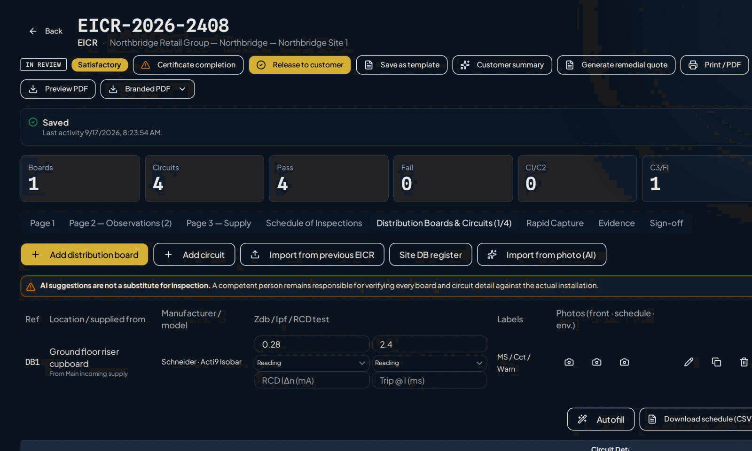Click the Trip @ I (ms) field
The image size is (752, 451).
430,381
